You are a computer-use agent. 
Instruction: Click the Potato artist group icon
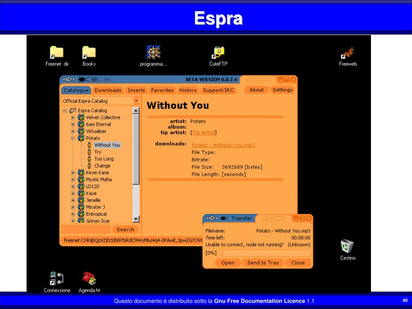tap(81, 138)
